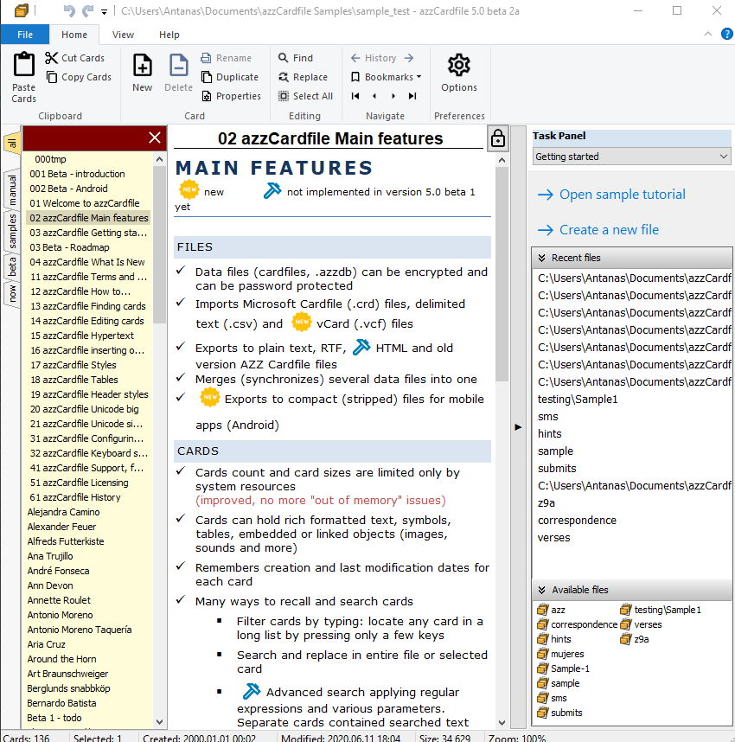The image size is (735, 742).
Task: Click the Delete card icon
Action: pyautogui.click(x=178, y=73)
